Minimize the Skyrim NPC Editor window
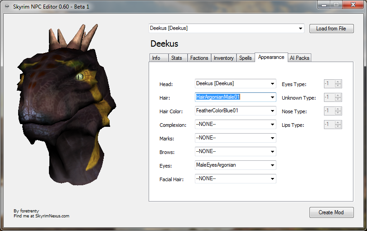Viewport: 367px width, 231px height. coord(324,5)
